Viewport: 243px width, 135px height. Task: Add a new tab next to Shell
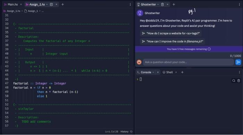click(182, 72)
